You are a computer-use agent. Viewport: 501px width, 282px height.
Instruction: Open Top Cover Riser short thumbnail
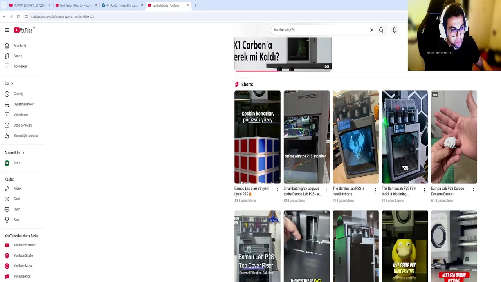(x=258, y=246)
